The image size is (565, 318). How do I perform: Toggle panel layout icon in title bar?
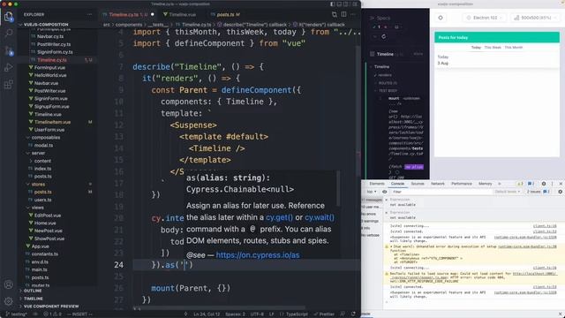[x=339, y=4]
